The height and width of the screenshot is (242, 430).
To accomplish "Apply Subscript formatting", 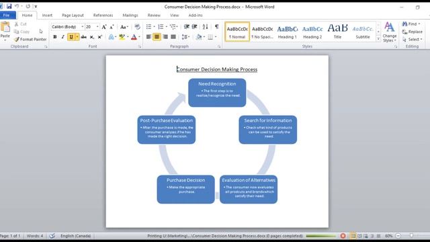I will point(92,37).
